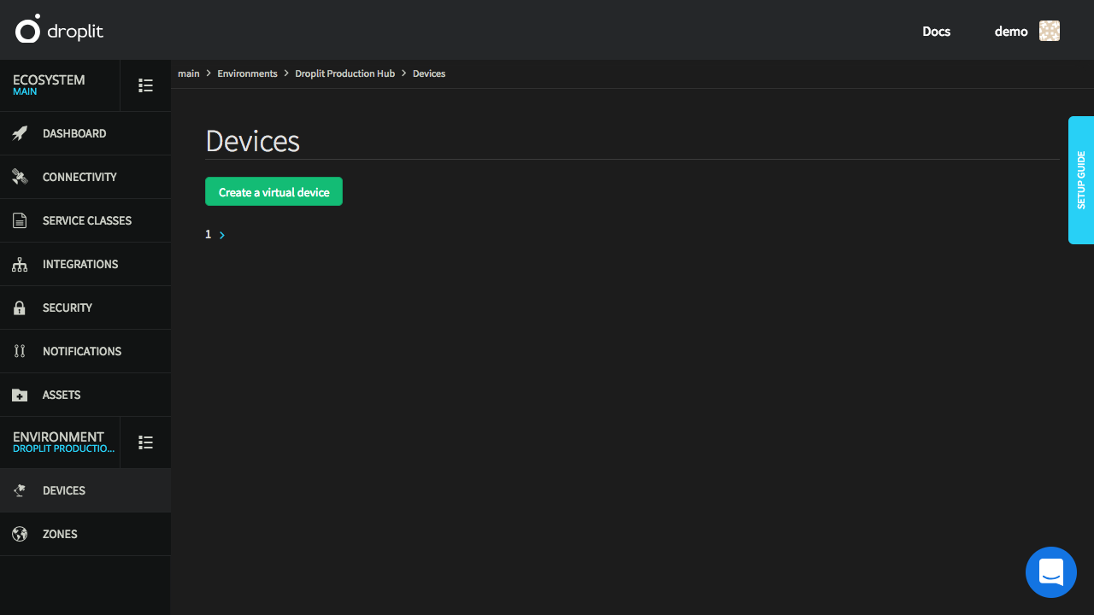Click the Environment Droplit Production header
The width and height of the screenshot is (1094, 615).
tap(60, 442)
